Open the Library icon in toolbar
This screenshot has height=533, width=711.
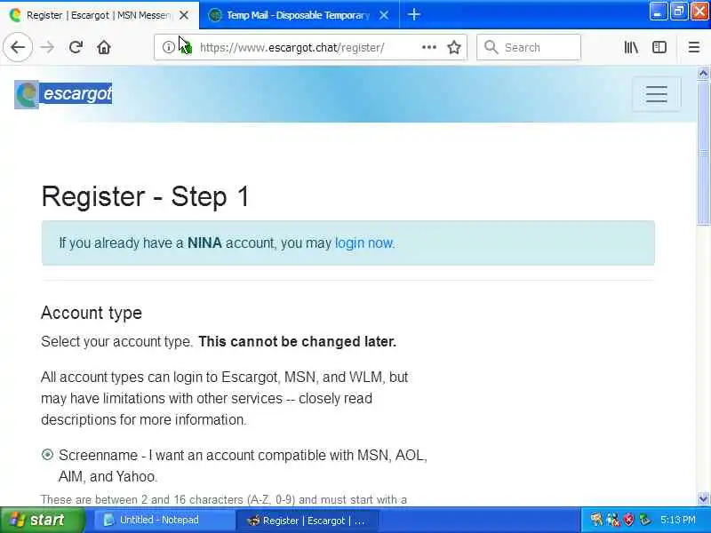(631, 47)
